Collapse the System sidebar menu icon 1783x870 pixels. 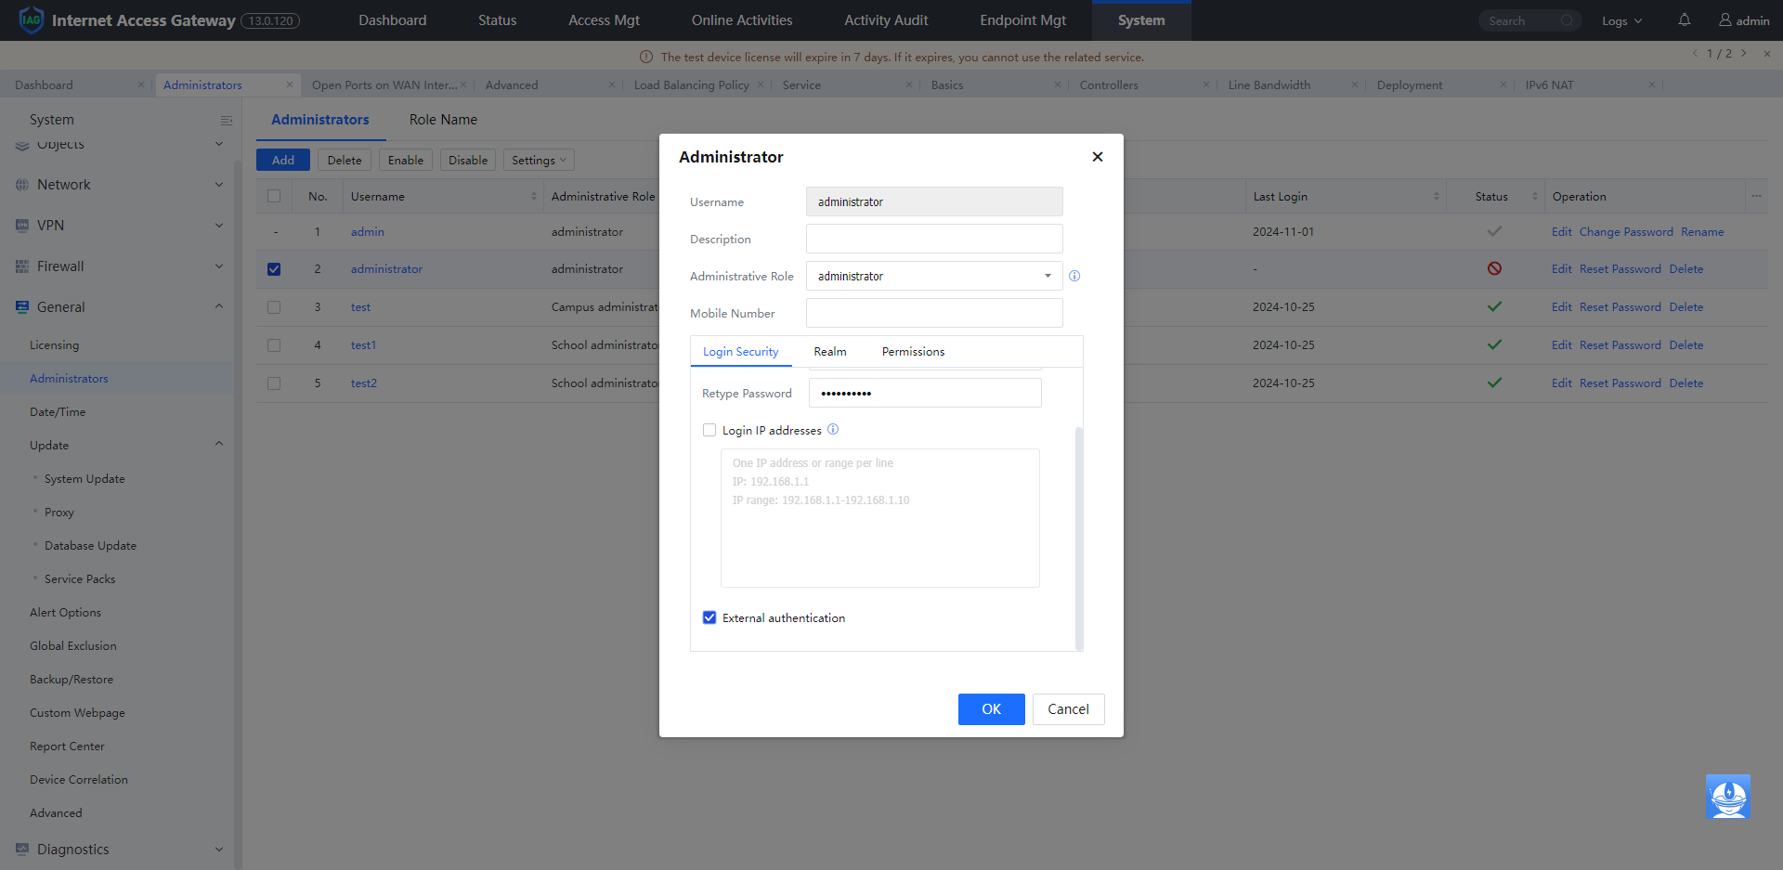pyautogui.click(x=226, y=120)
